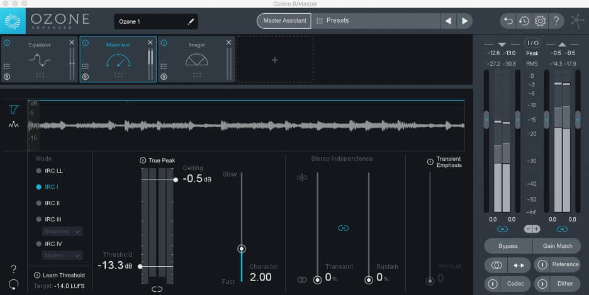Image resolution: width=589 pixels, height=295 pixels.
Task: Open help question mark in header
Action: [556, 21]
